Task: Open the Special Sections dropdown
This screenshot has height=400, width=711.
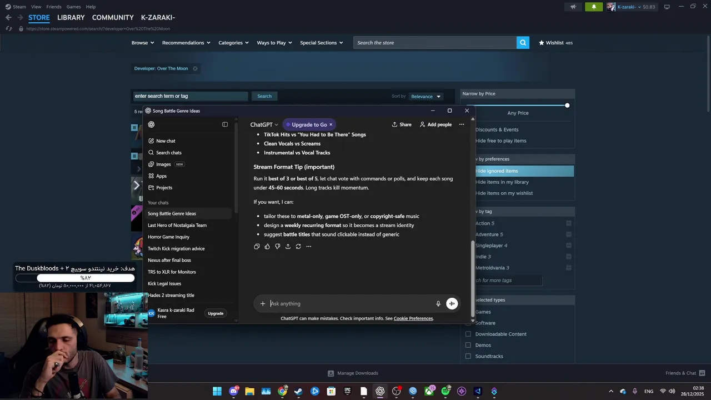Action: coord(322,43)
